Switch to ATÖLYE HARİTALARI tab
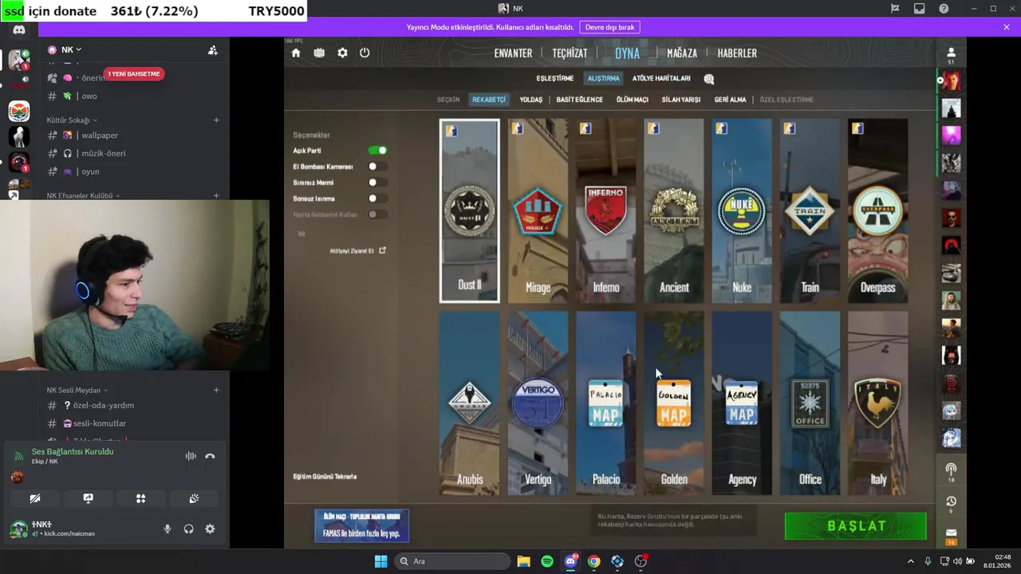Viewport: 1021px width, 574px height. coord(661,79)
